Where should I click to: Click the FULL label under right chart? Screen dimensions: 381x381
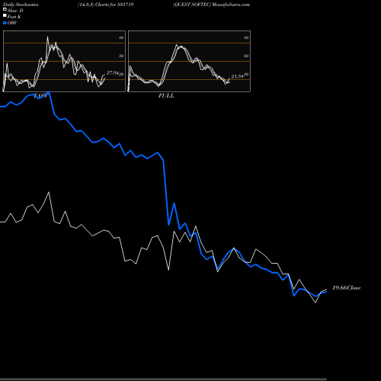click(166, 96)
